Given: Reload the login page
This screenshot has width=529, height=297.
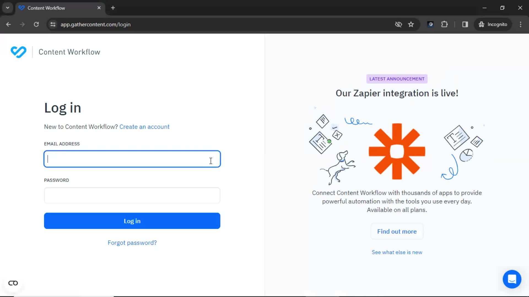Looking at the screenshot, I should pyautogui.click(x=36, y=24).
